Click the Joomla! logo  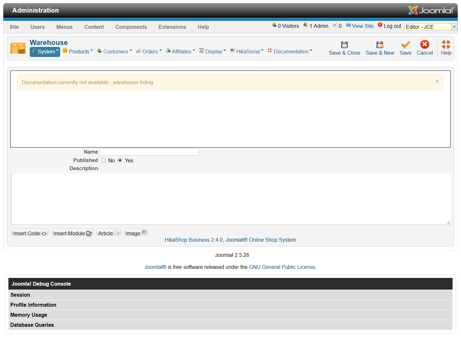pos(431,10)
